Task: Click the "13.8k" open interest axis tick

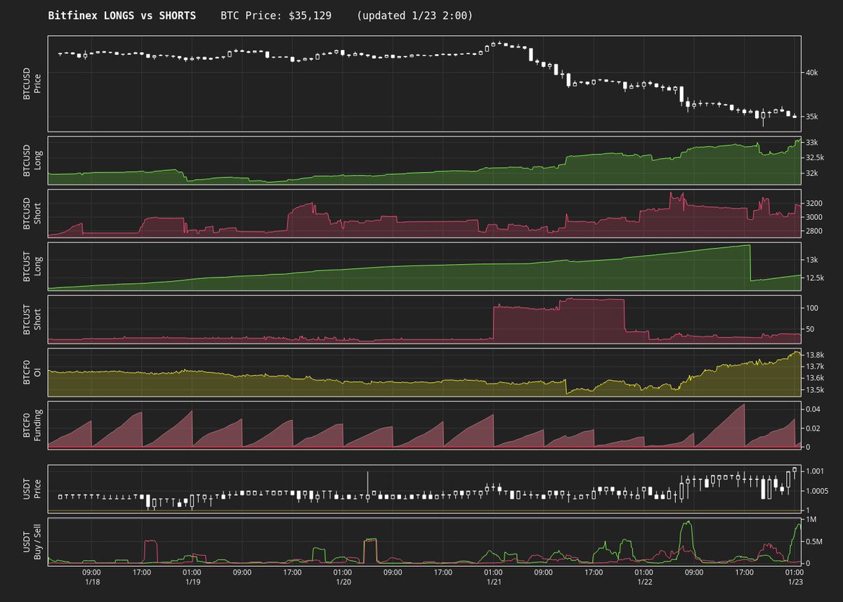Action: 816,355
